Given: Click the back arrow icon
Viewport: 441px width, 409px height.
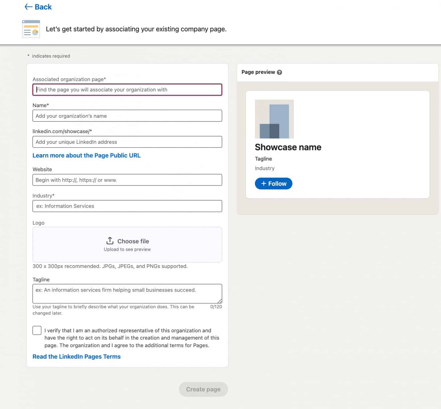Looking at the screenshot, I should 28,7.
